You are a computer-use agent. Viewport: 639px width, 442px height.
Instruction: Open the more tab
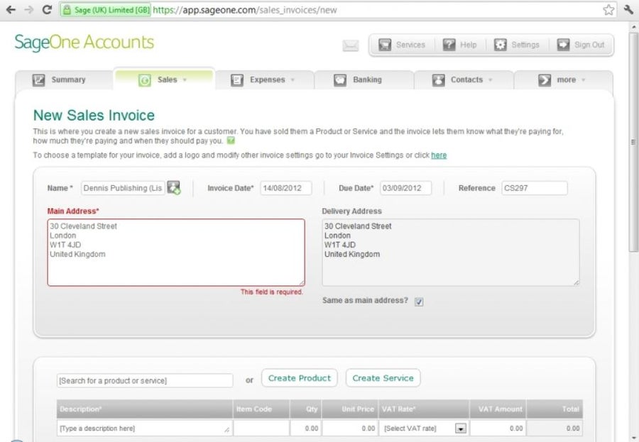click(563, 80)
